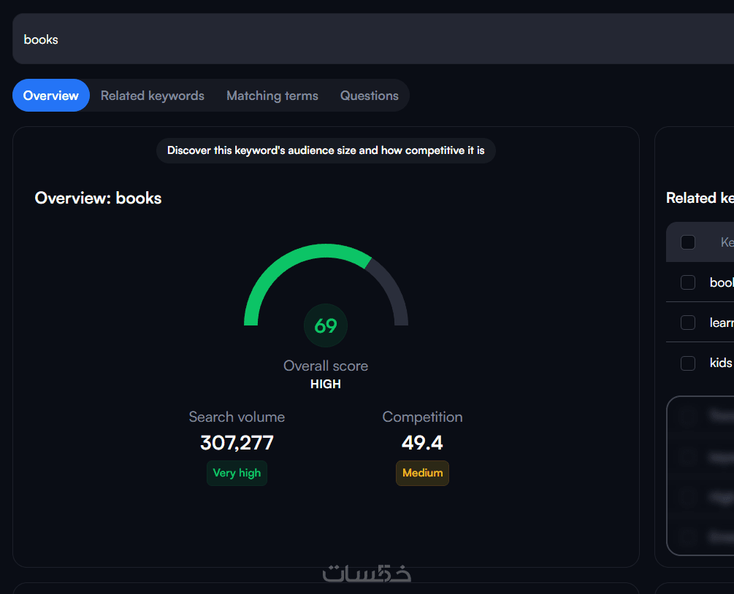Open the Questions tab
The height and width of the screenshot is (594, 734).
370,96
